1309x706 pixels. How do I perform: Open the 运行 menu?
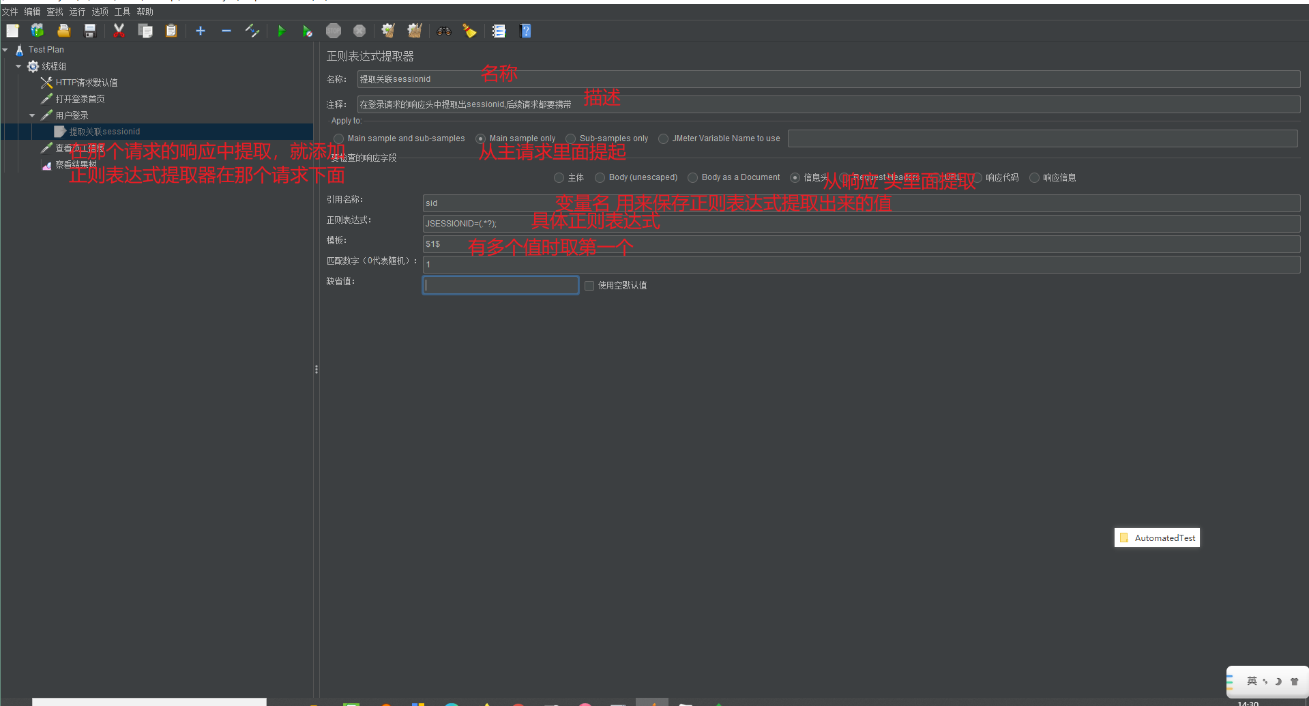(78, 12)
